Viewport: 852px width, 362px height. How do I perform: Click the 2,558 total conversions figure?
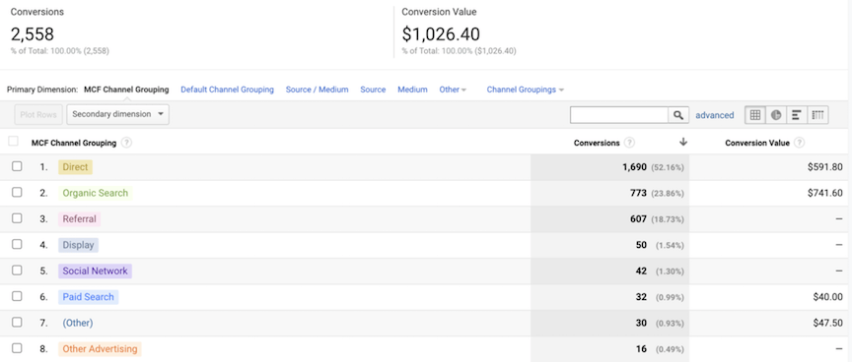pos(33,34)
